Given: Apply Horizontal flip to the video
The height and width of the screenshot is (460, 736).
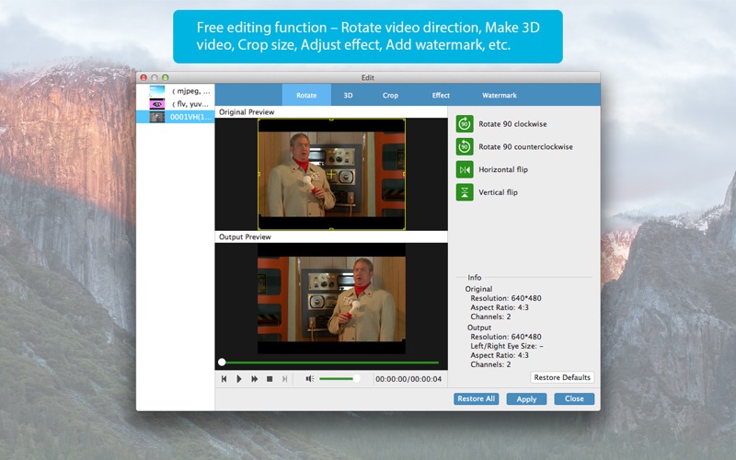Looking at the screenshot, I should point(465,169).
